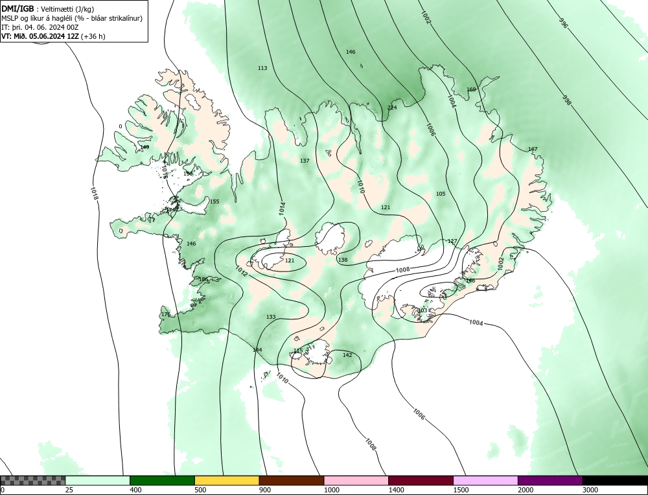
Task: Click the 169 value in the northeast
Action: tap(471, 89)
